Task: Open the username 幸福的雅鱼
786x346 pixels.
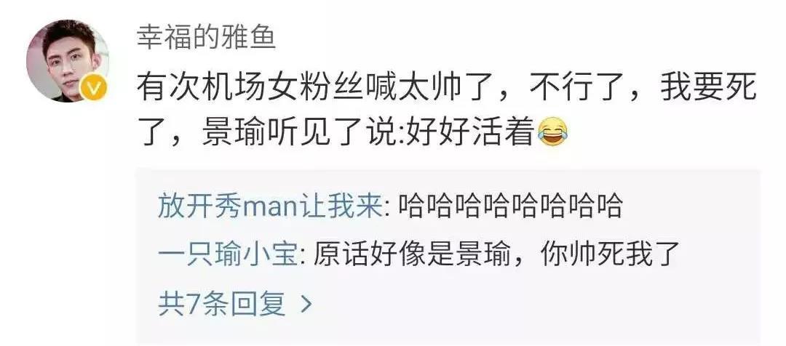Action: [x=206, y=37]
